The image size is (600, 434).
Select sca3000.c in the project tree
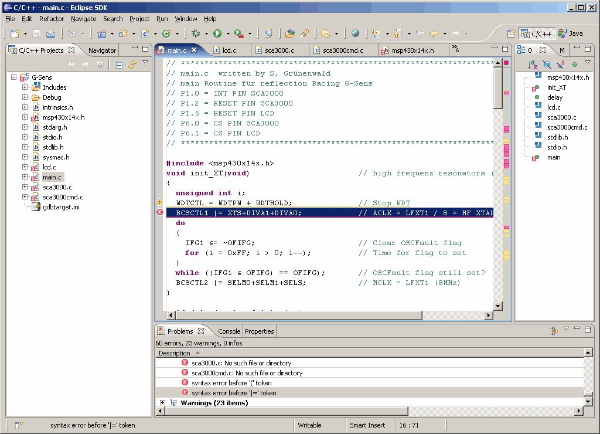[57, 187]
